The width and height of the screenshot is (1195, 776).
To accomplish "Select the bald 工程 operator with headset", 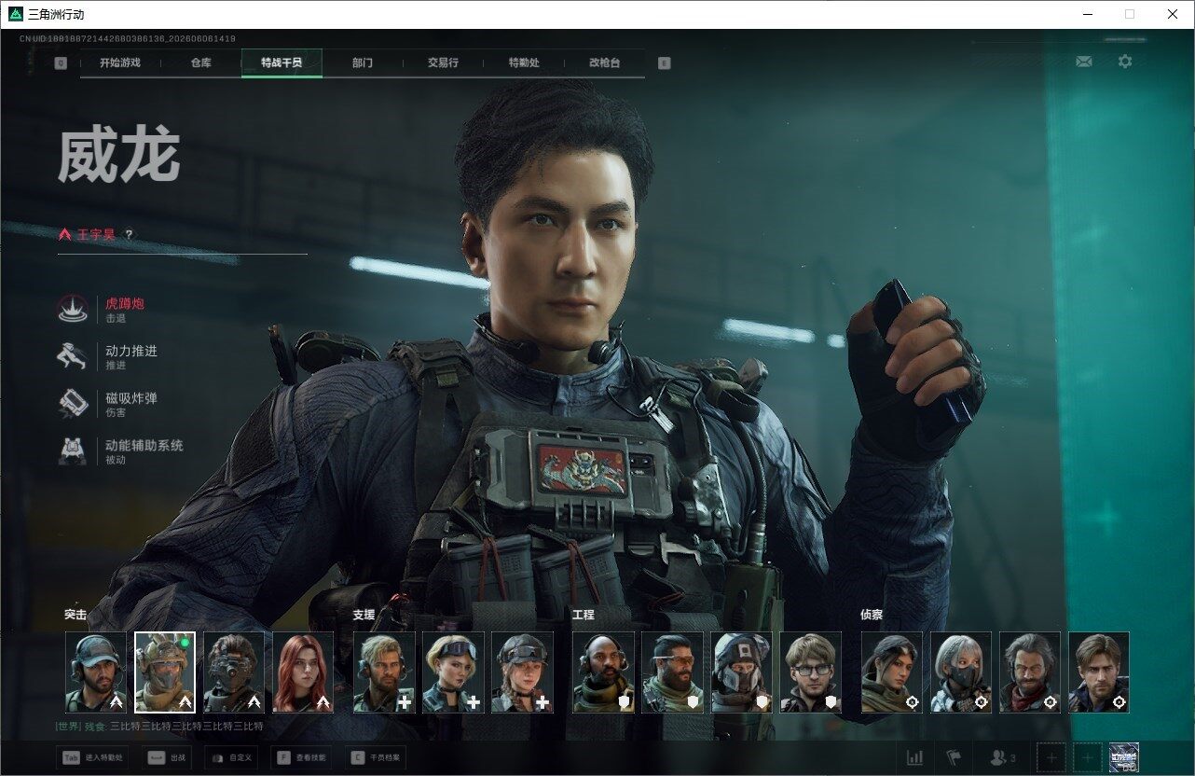I will pyautogui.click(x=603, y=672).
